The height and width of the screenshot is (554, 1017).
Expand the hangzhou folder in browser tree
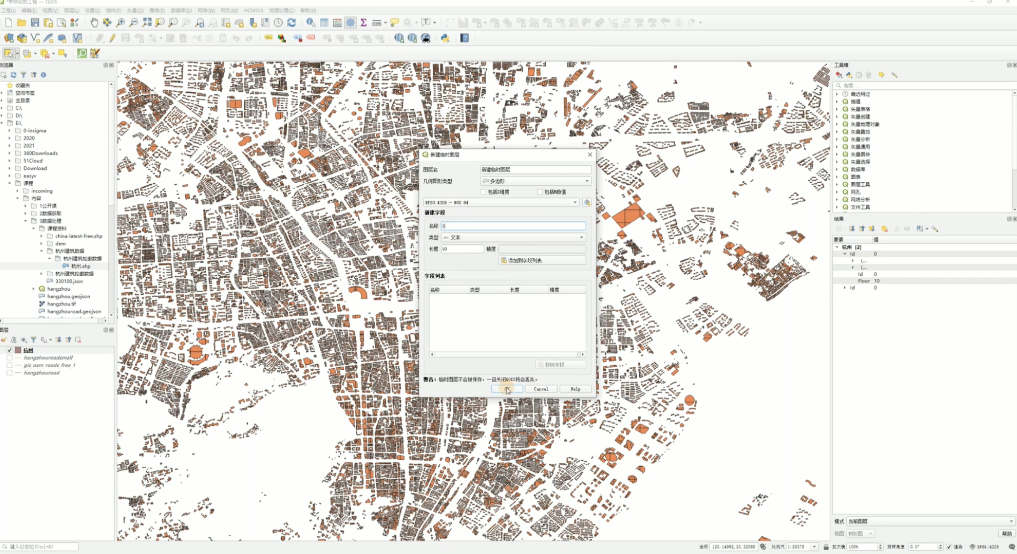pos(33,289)
